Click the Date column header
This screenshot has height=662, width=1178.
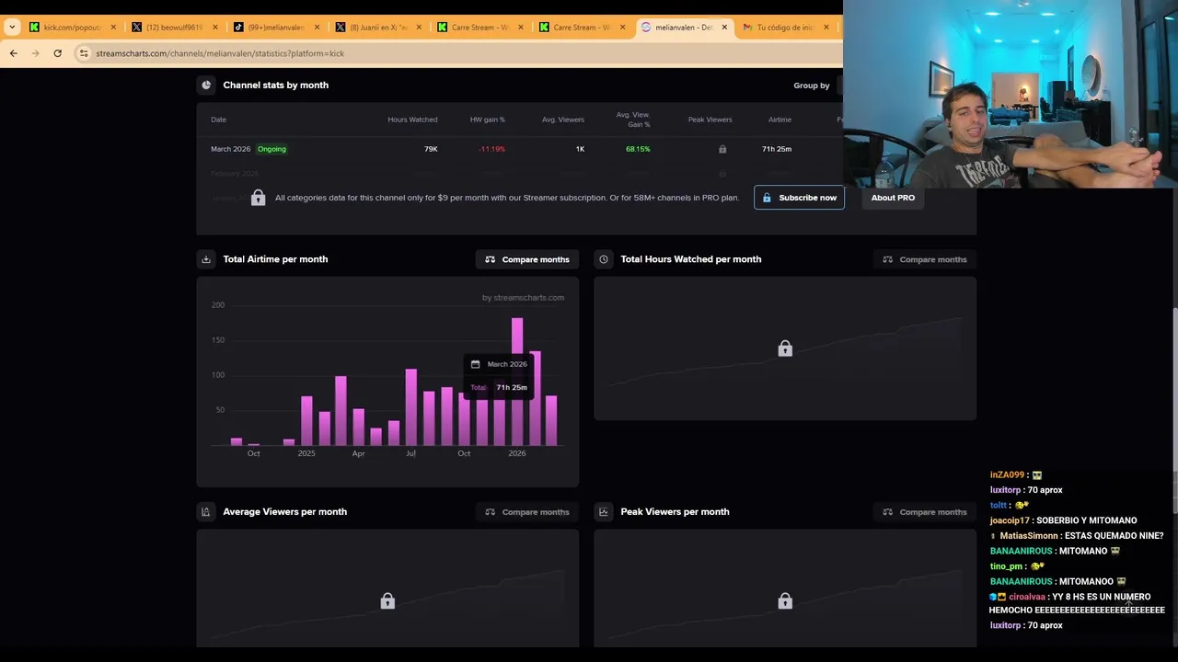(x=218, y=120)
